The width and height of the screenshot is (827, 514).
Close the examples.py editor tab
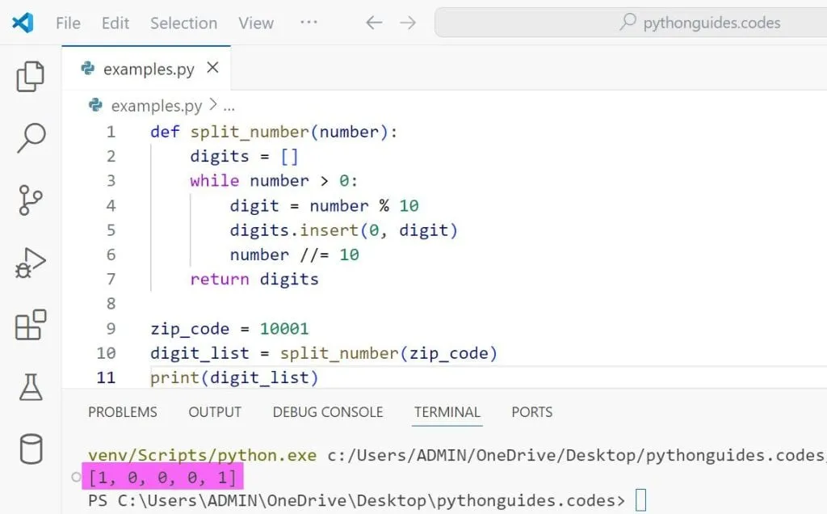(x=212, y=69)
